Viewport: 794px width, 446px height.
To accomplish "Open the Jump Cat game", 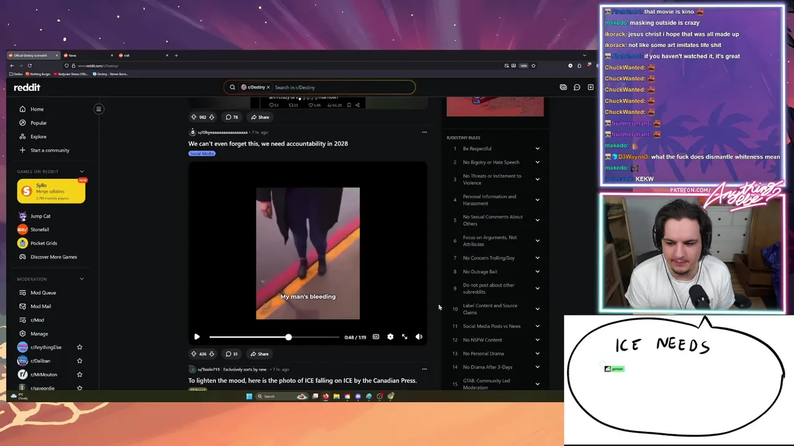I will point(40,216).
